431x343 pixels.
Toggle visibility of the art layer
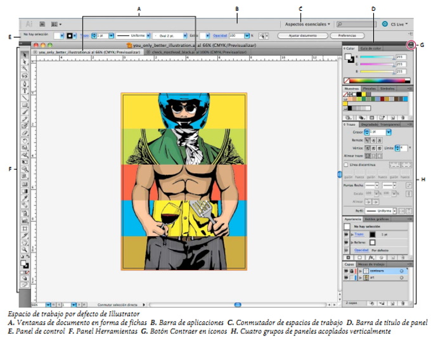pyautogui.click(x=346, y=278)
